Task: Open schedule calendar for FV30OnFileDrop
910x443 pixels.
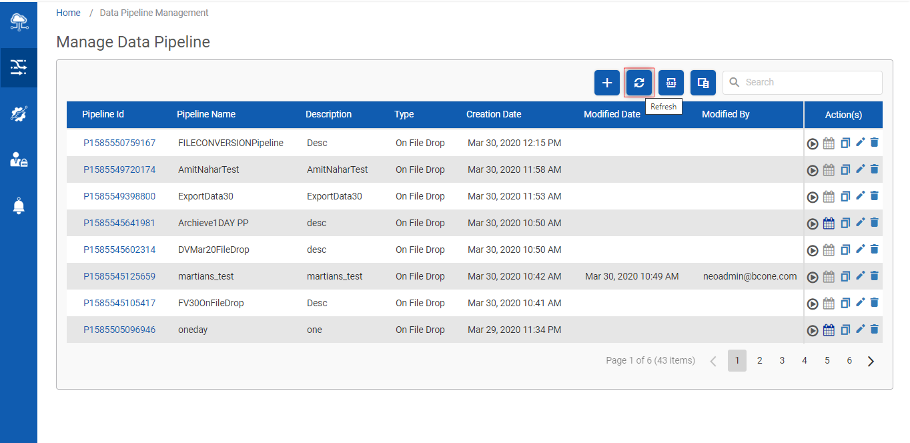Action: click(x=829, y=304)
